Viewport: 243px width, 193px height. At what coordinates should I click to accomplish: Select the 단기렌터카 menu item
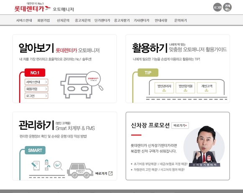(x=102, y=21)
